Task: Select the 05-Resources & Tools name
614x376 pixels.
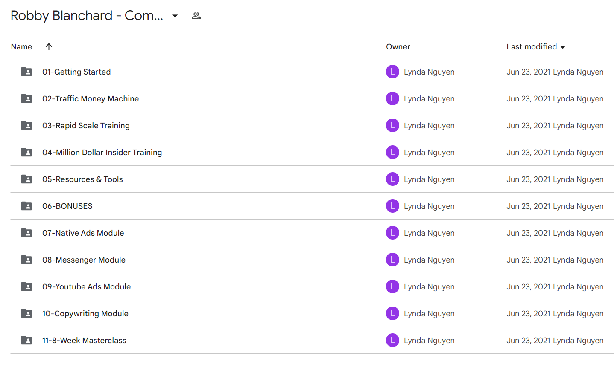Action: pos(82,179)
